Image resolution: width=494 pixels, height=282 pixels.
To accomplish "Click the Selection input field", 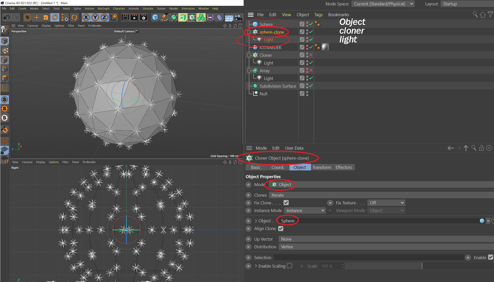I will point(368,257).
